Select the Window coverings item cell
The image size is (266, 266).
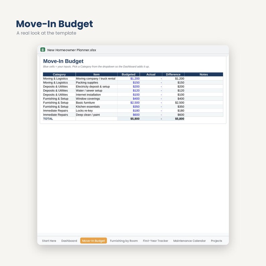coord(96,98)
